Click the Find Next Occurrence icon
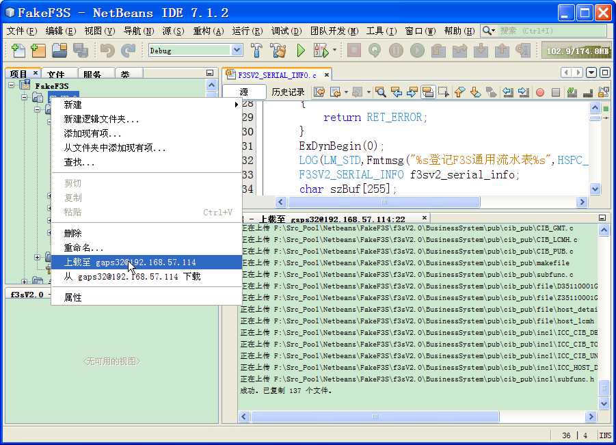This screenshot has height=445, width=616. pyautogui.click(x=412, y=92)
